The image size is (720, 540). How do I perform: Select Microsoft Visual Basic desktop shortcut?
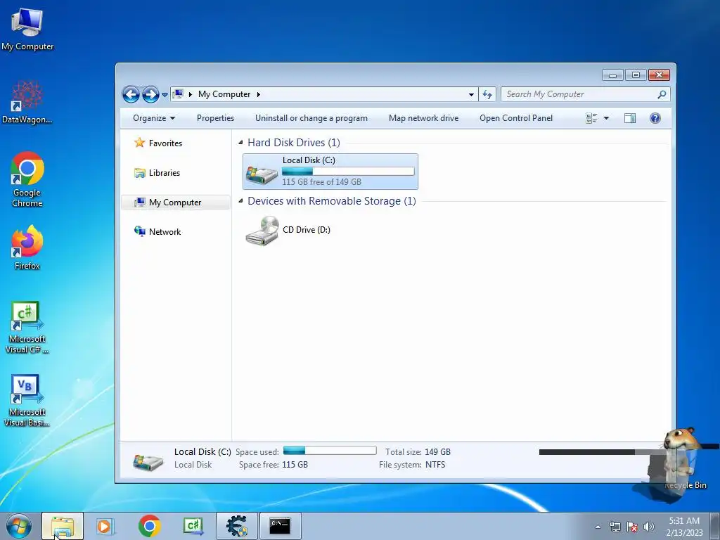point(27,400)
